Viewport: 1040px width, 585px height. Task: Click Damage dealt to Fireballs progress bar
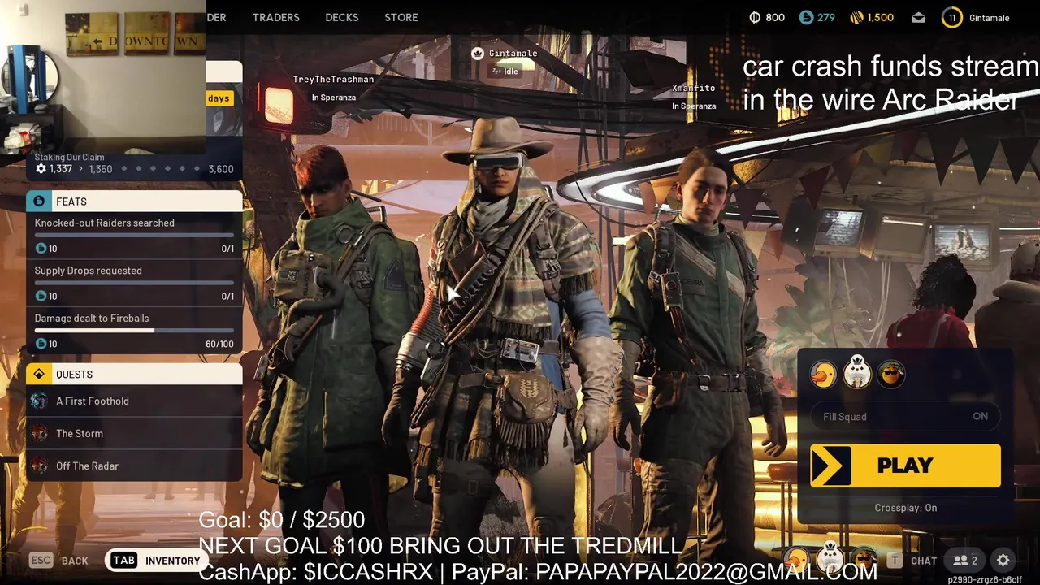click(x=134, y=331)
